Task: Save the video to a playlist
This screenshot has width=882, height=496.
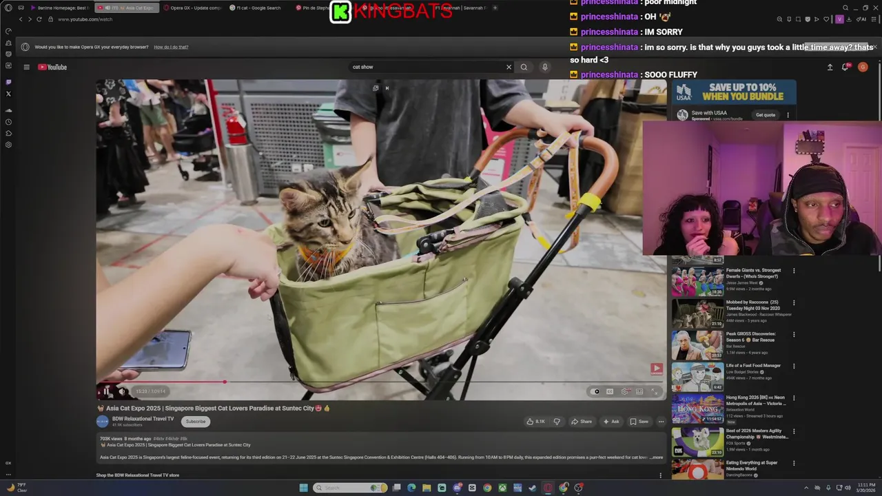Action: click(x=639, y=422)
